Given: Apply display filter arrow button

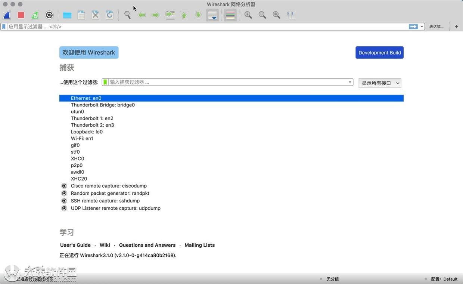Looking at the screenshot, I should [x=413, y=27].
